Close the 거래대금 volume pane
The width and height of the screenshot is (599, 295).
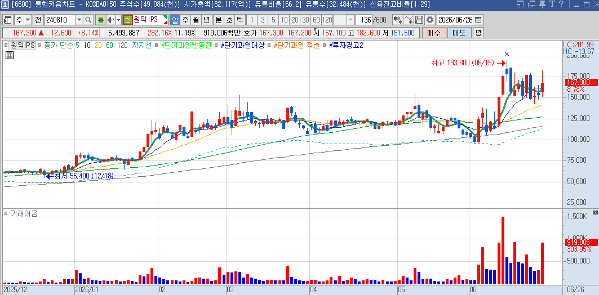[595, 212]
